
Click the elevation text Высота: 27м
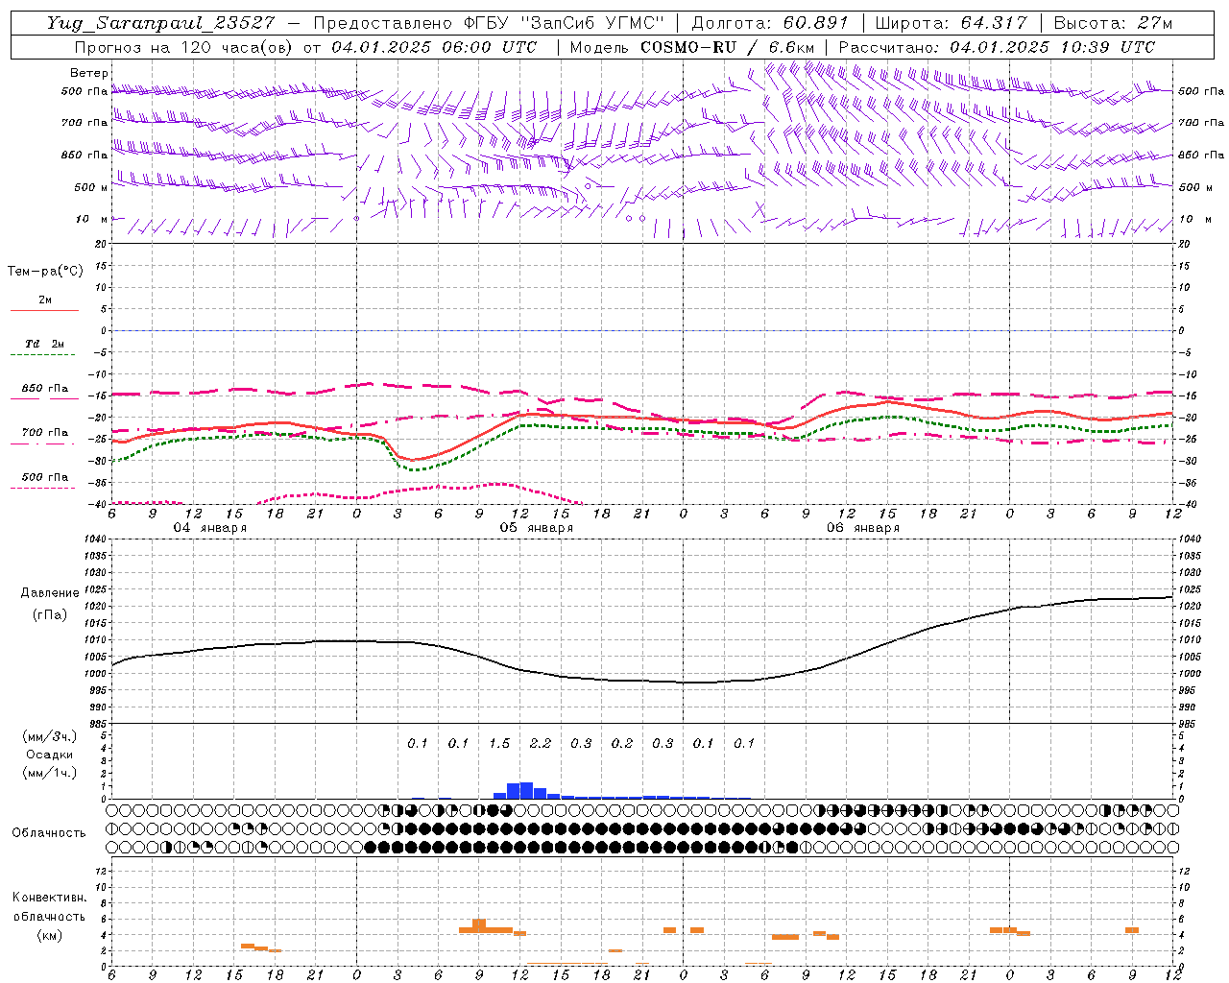[1114, 23]
